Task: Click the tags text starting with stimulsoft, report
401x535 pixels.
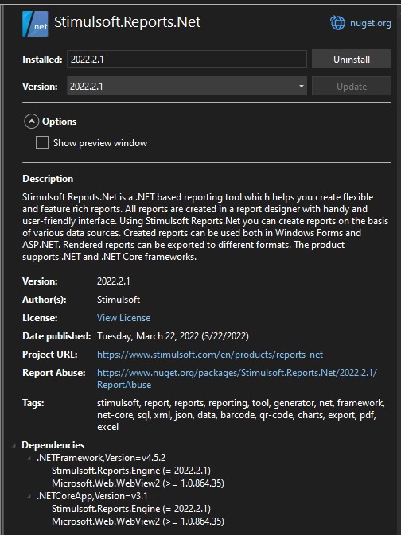Action: click(x=241, y=415)
